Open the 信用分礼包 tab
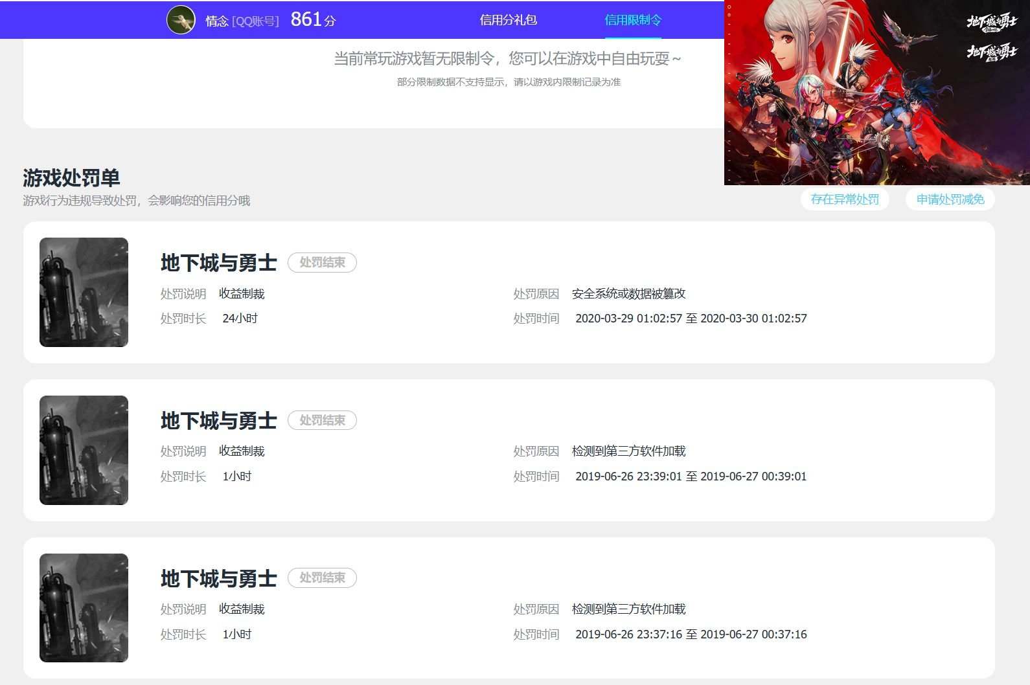1030x685 pixels. pos(509,20)
